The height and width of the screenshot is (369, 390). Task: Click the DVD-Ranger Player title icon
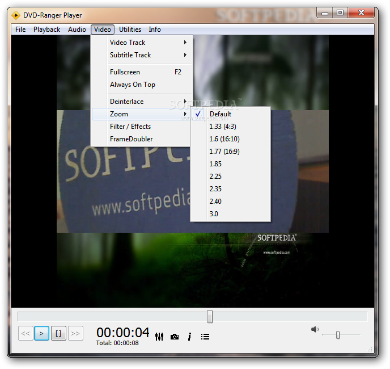pos(16,15)
